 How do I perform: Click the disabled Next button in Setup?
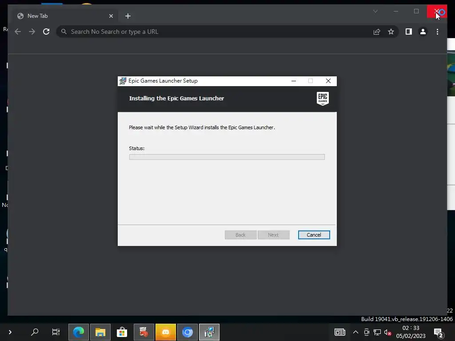[273, 235]
